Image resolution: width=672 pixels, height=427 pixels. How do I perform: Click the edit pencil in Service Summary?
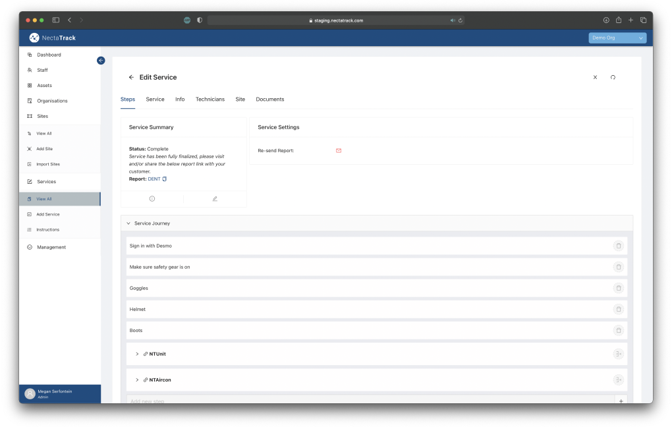[x=215, y=198]
